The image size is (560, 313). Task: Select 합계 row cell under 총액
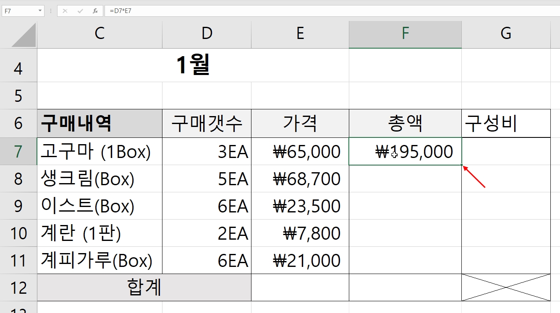point(405,287)
